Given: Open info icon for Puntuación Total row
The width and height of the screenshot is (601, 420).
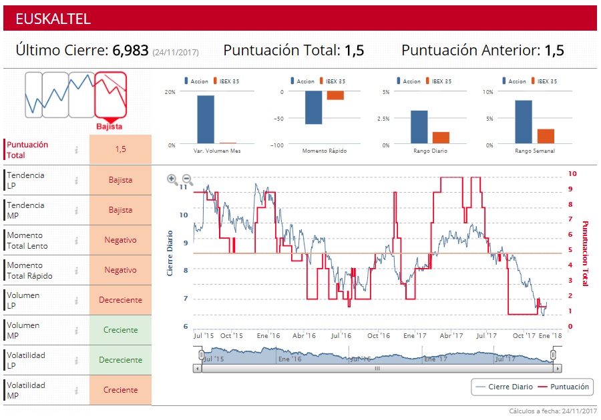Looking at the screenshot, I should (x=77, y=150).
